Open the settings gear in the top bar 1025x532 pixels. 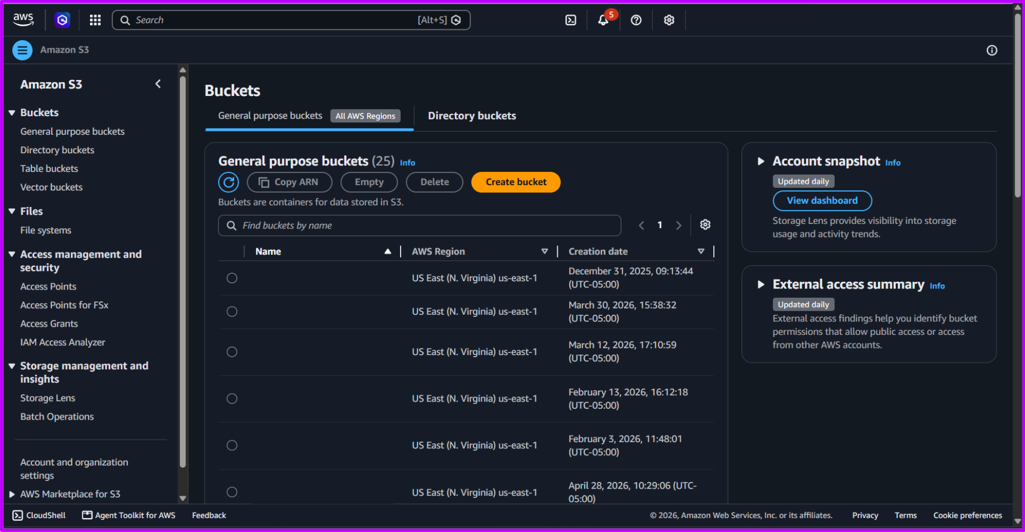(x=669, y=20)
